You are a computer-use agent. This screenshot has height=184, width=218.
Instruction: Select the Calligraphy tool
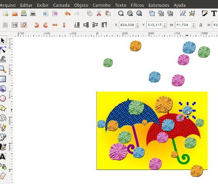[3, 147]
